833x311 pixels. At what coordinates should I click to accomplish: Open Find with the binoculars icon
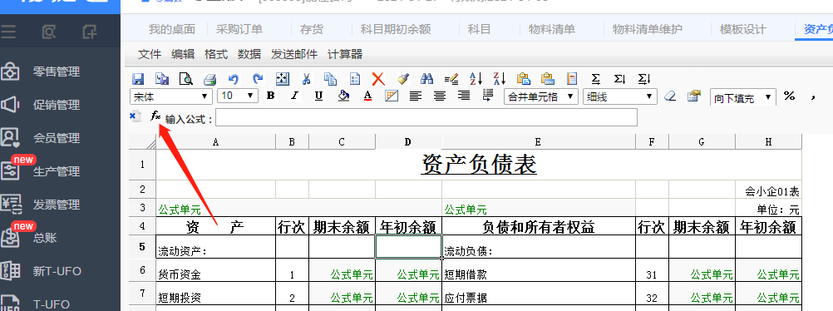click(x=426, y=79)
